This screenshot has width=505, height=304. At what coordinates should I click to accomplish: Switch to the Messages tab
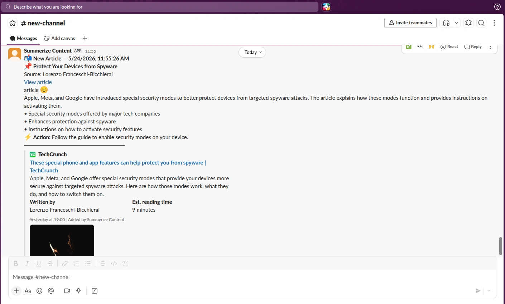tap(24, 38)
